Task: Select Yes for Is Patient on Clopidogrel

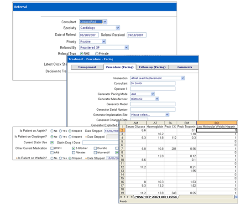Action: pyautogui.click(x=60, y=137)
